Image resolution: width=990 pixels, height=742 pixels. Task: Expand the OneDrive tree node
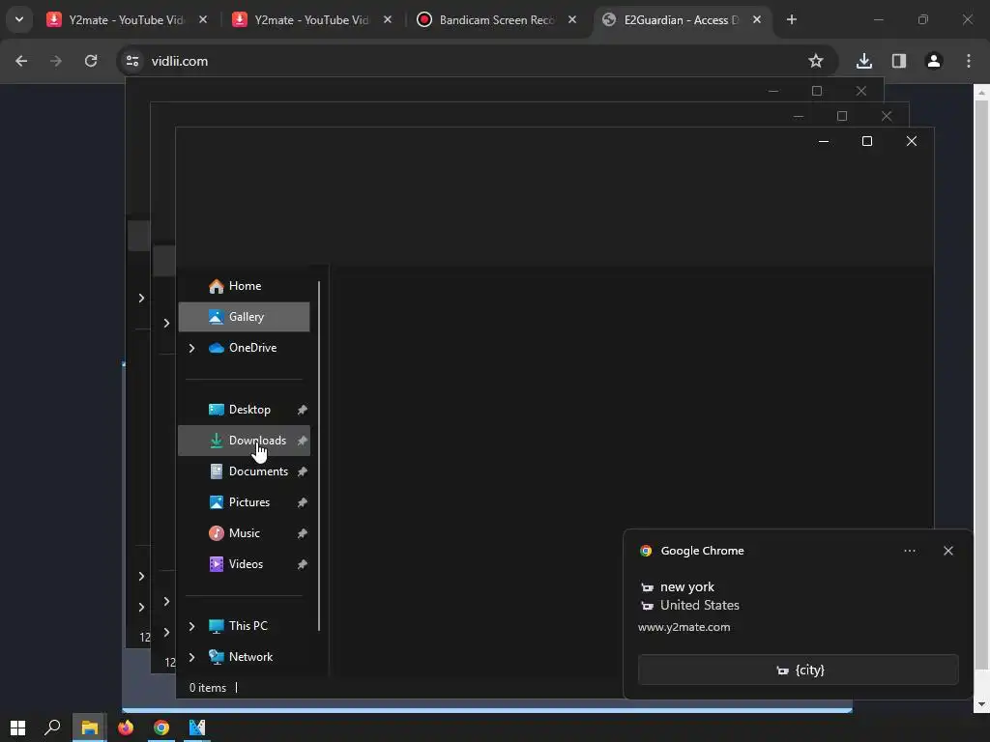click(x=192, y=348)
